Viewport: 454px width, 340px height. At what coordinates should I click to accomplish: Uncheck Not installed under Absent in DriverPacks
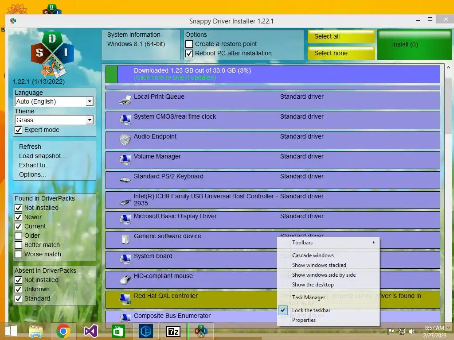(19, 280)
